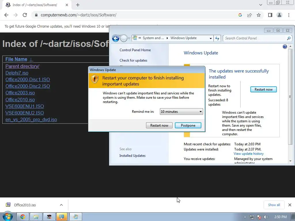Click System and... breadcrumb
The image size is (295, 221).
(x=153, y=38)
